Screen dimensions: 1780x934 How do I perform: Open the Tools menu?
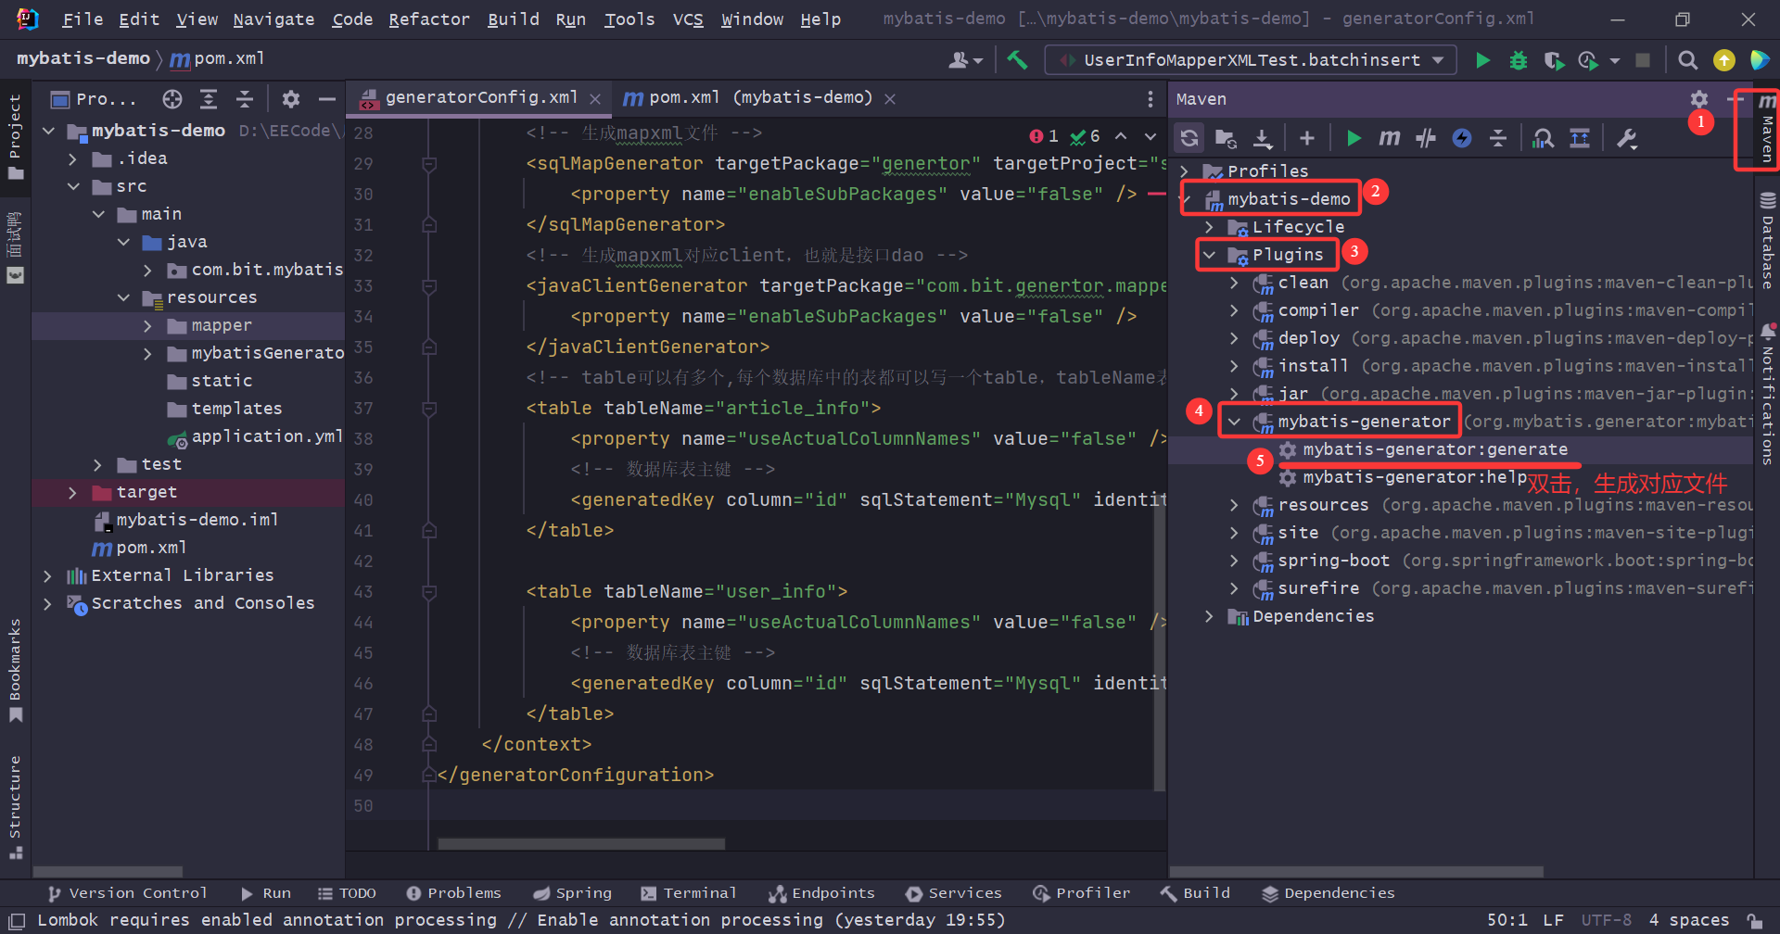[629, 19]
